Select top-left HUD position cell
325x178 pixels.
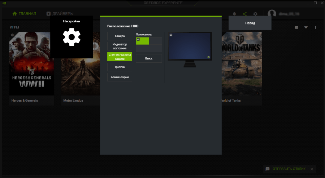[142, 41]
